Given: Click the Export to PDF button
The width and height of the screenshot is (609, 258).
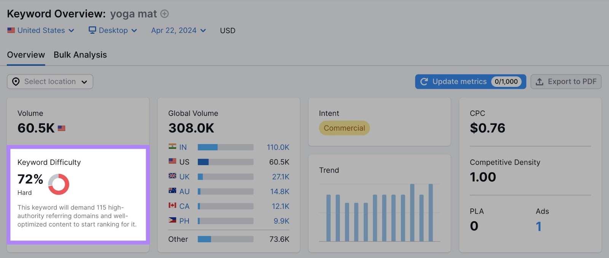Looking at the screenshot, I should (566, 82).
